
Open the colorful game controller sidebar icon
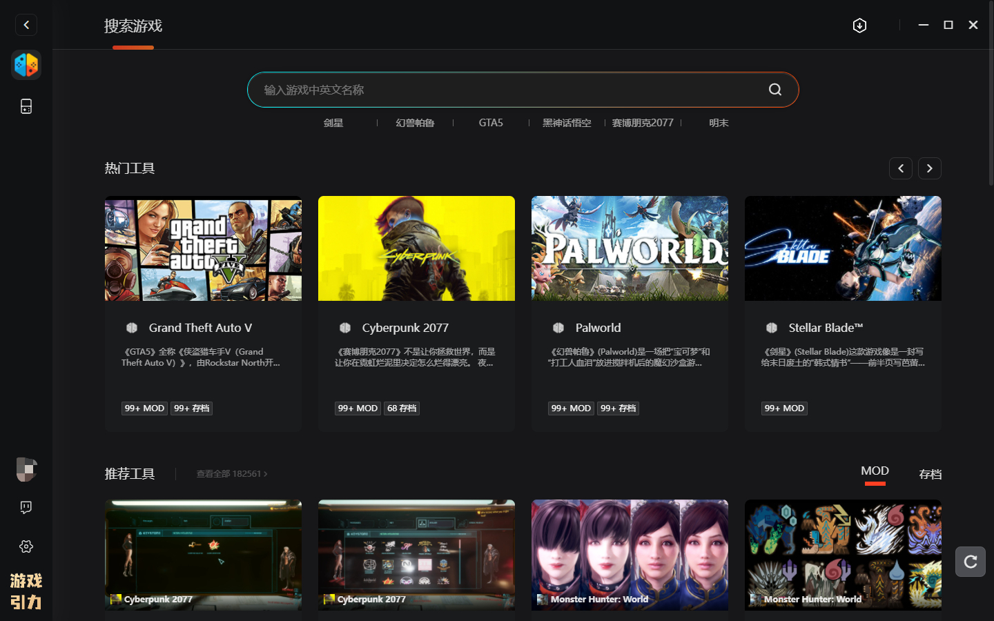coord(26,65)
